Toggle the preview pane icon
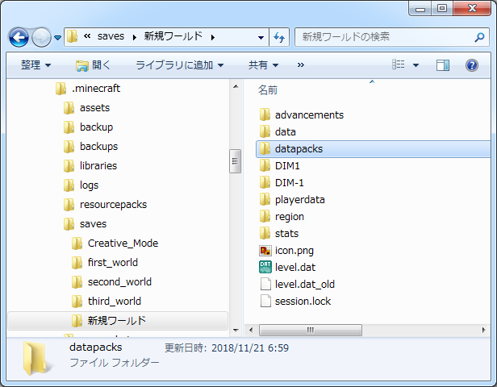 coord(442,64)
